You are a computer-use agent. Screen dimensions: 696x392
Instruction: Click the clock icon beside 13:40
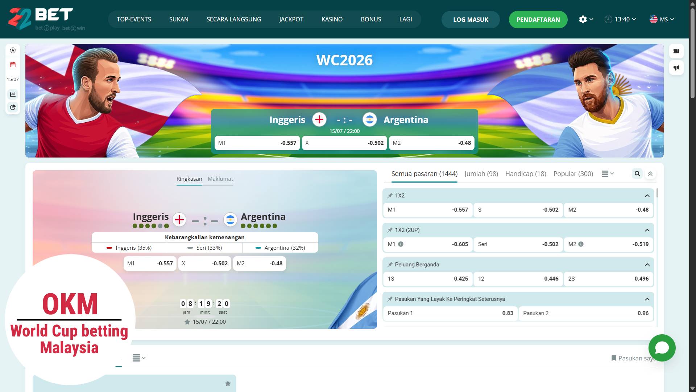[x=608, y=19]
